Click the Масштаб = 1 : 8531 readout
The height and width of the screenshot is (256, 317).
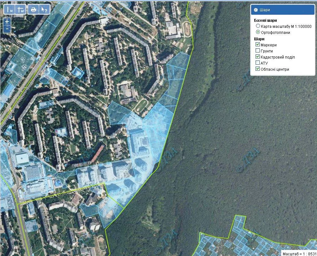click(x=299, y=254)
